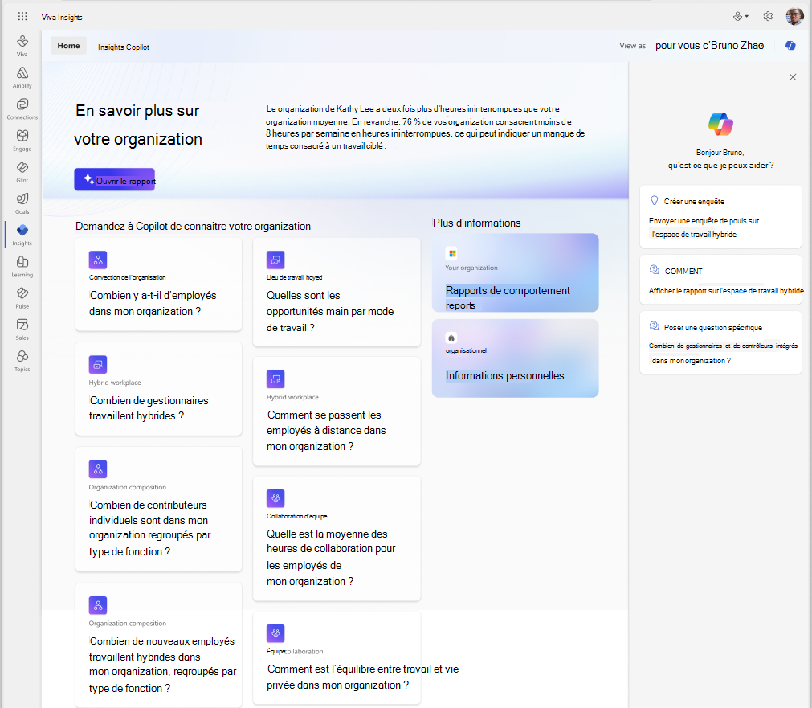The image size is (812, 708).
Task: Close the Copilot side panel
Action: coord(792,77)
